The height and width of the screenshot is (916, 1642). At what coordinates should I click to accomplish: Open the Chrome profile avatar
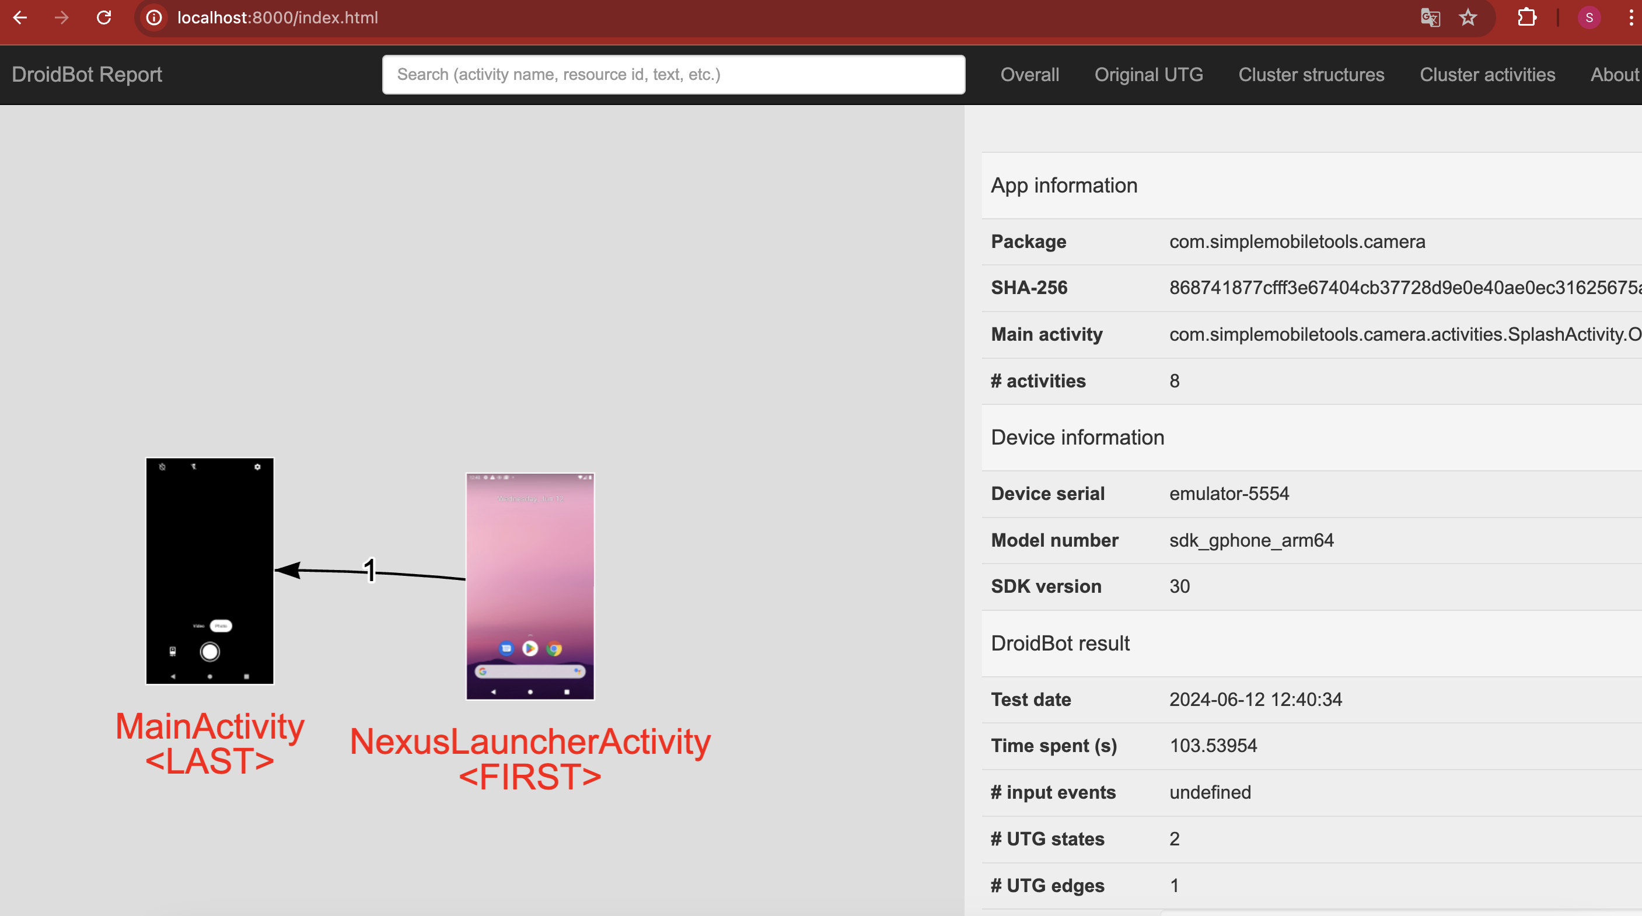tap(1589, 17)
